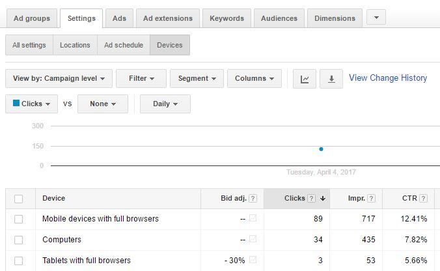Check the Computers row checkbox
The width and height of the screenshot is (440, 271).
click(x=18, y=240)
